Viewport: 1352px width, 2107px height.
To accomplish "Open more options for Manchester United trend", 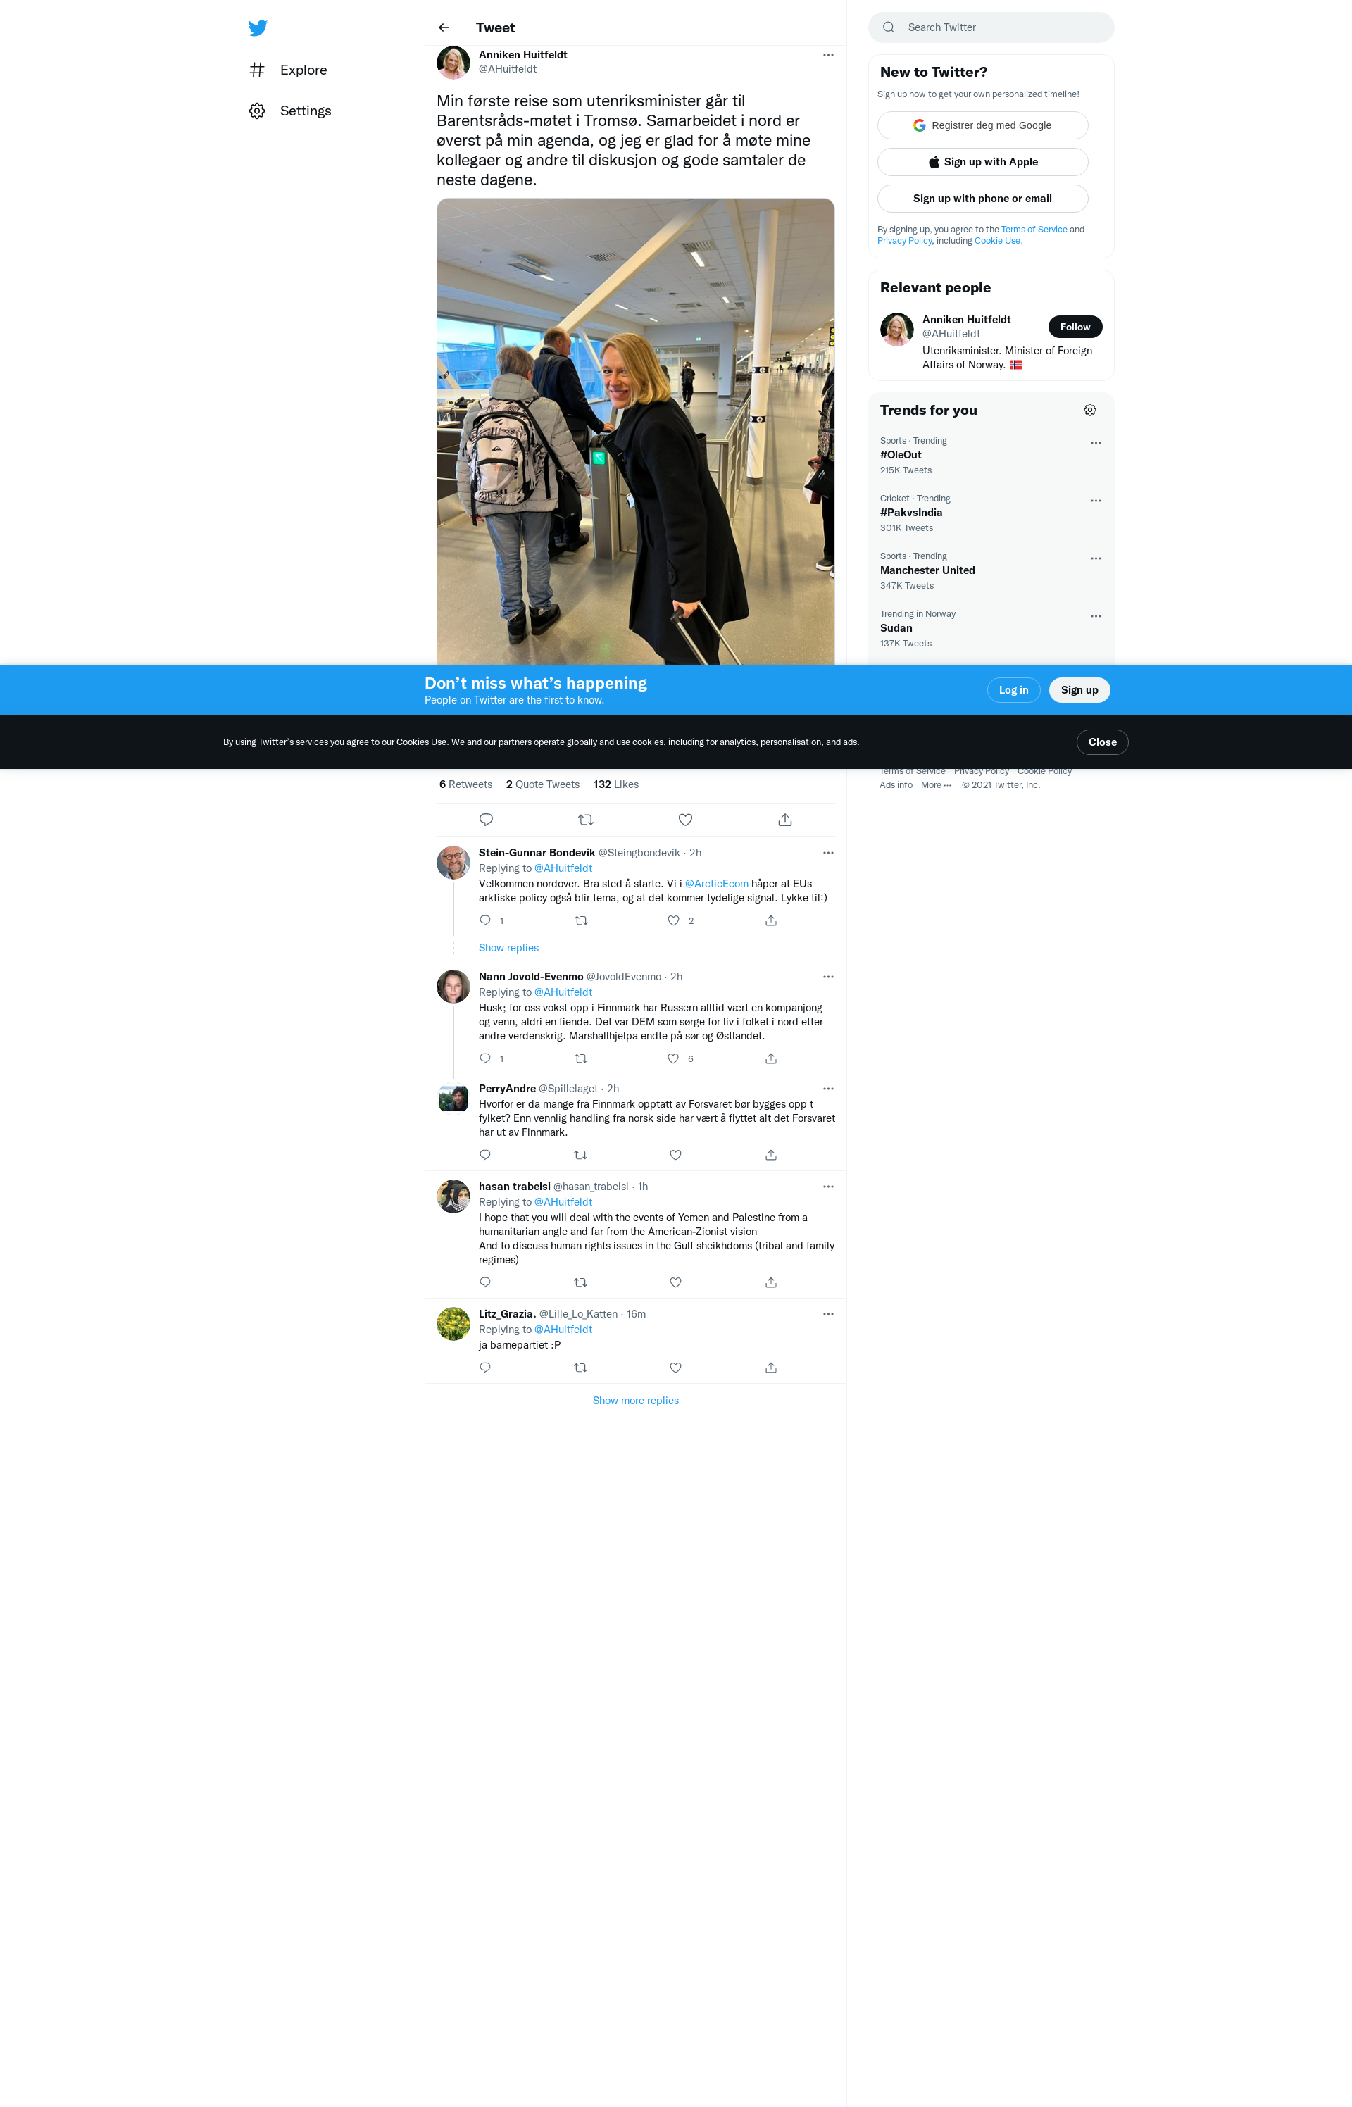I will (1095, 559).
